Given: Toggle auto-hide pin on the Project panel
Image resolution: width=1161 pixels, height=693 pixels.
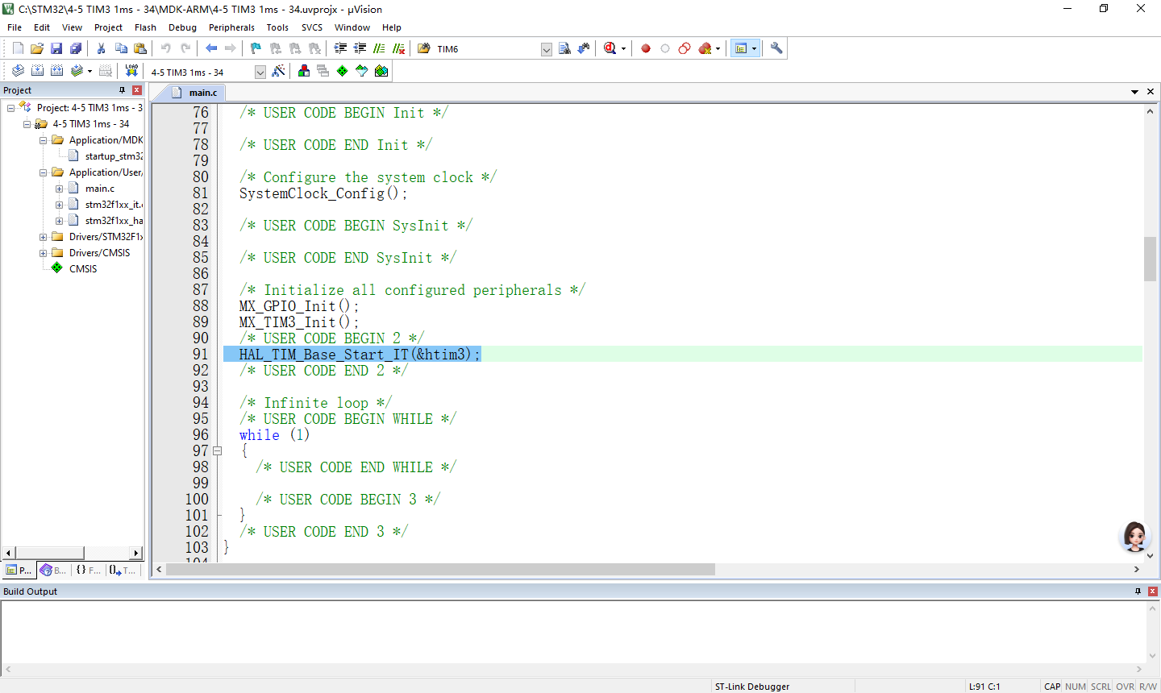Looking at the screenshot, I should 123,90.
